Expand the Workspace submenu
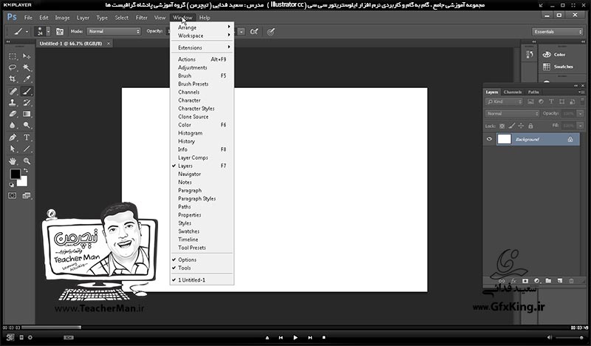Viewport: 591px width, 346px height. [x=202, y=35]
